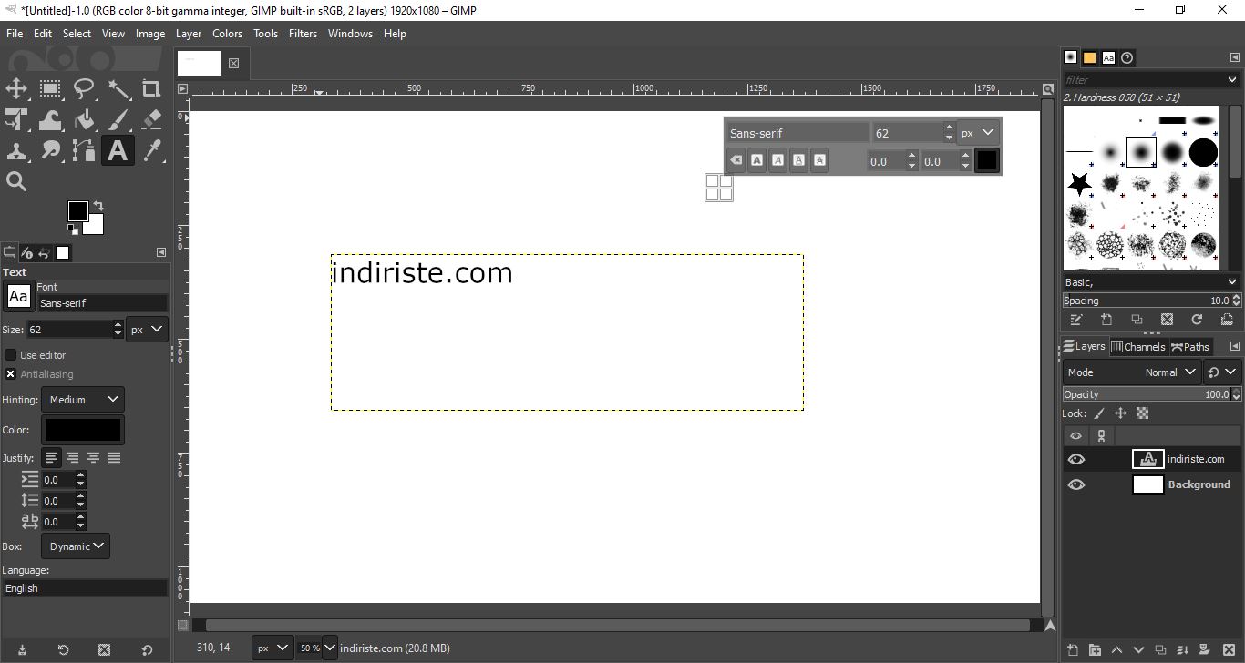Open the brush editor icon
The width and height of the screenshot is (1245, 663).
pyautogui.click(x=1076, y=320)
